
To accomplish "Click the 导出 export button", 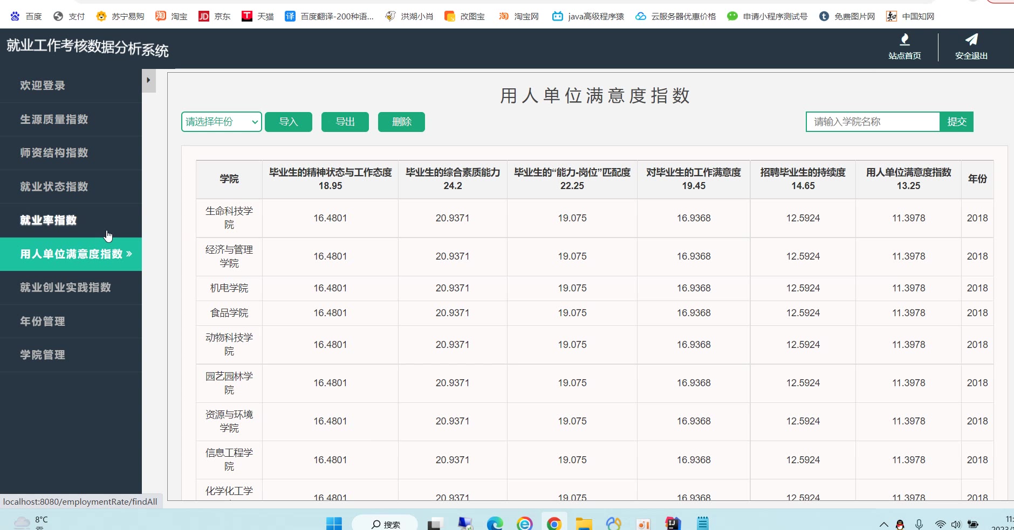I will (345, 122).
